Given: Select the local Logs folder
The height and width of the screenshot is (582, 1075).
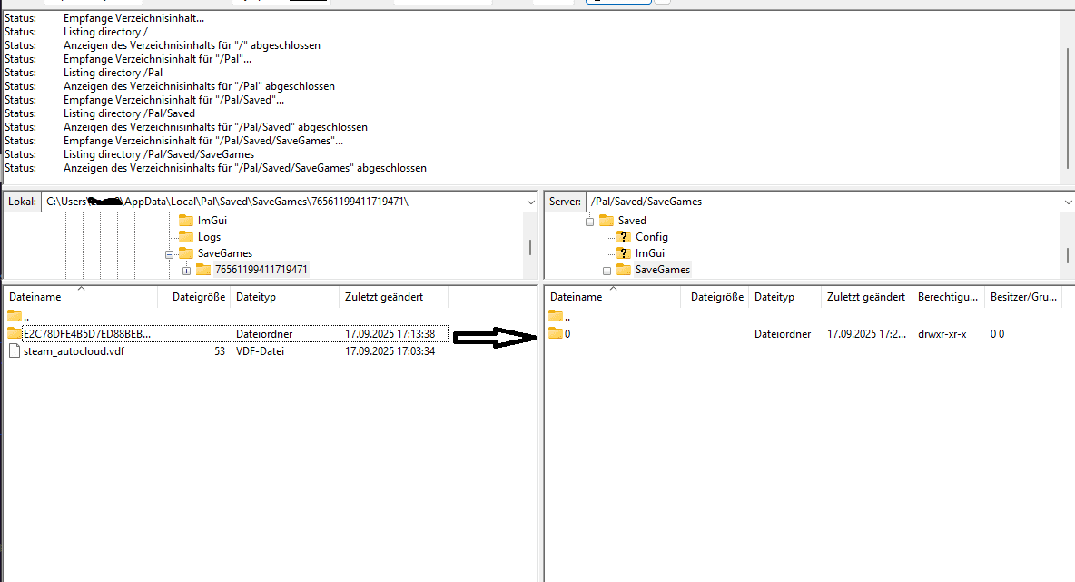Looking at the screenshot, I should click(209, 237).
